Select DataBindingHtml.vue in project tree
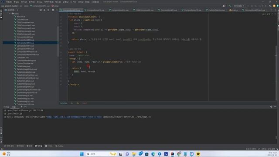 click(25, 87)
